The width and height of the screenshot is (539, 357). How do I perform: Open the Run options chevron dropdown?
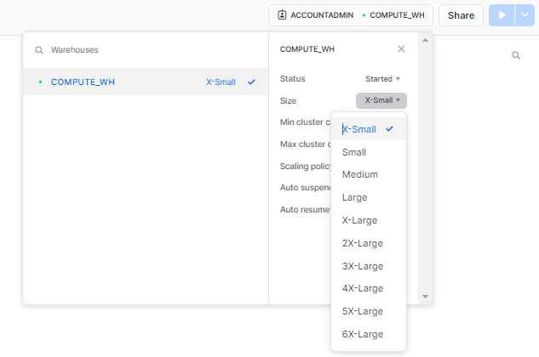pos(525,15)
